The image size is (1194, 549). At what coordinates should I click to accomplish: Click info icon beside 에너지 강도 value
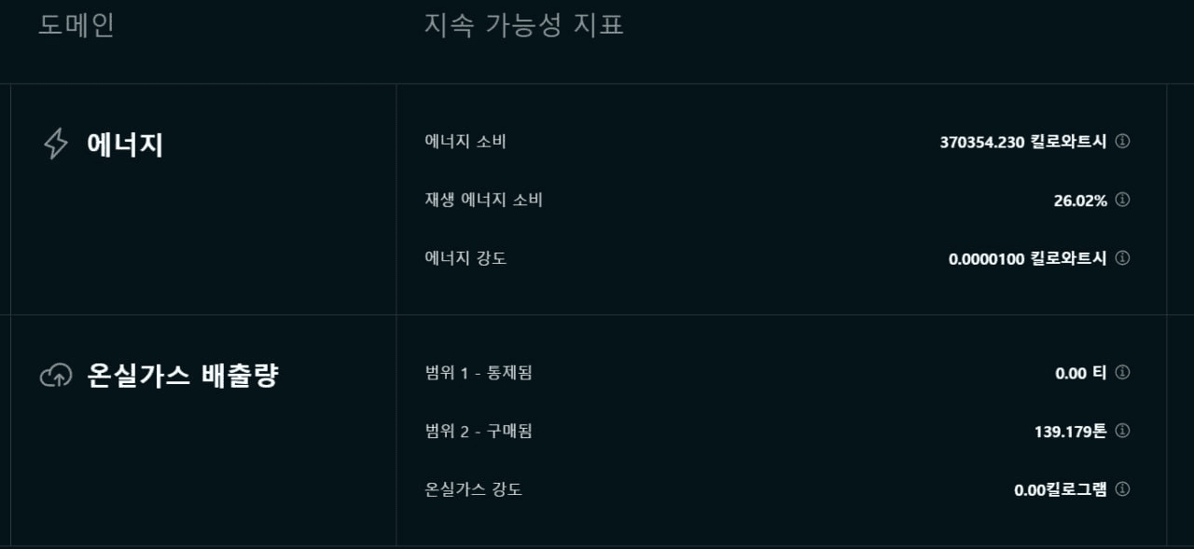(1122, 258)
